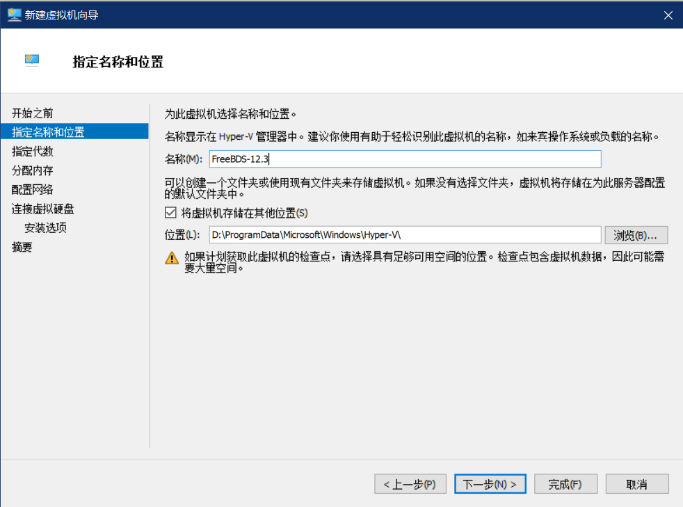Select the 指定名称和位置 step

[74, 131]
